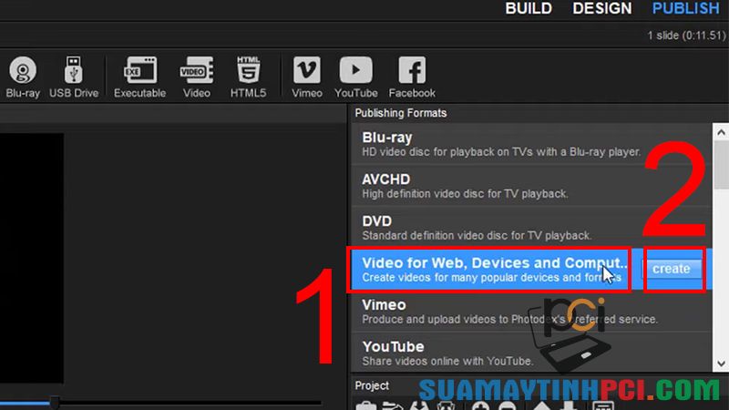
Task: Switch to the DESIGN workspace
Action: (x=602, y=8)
